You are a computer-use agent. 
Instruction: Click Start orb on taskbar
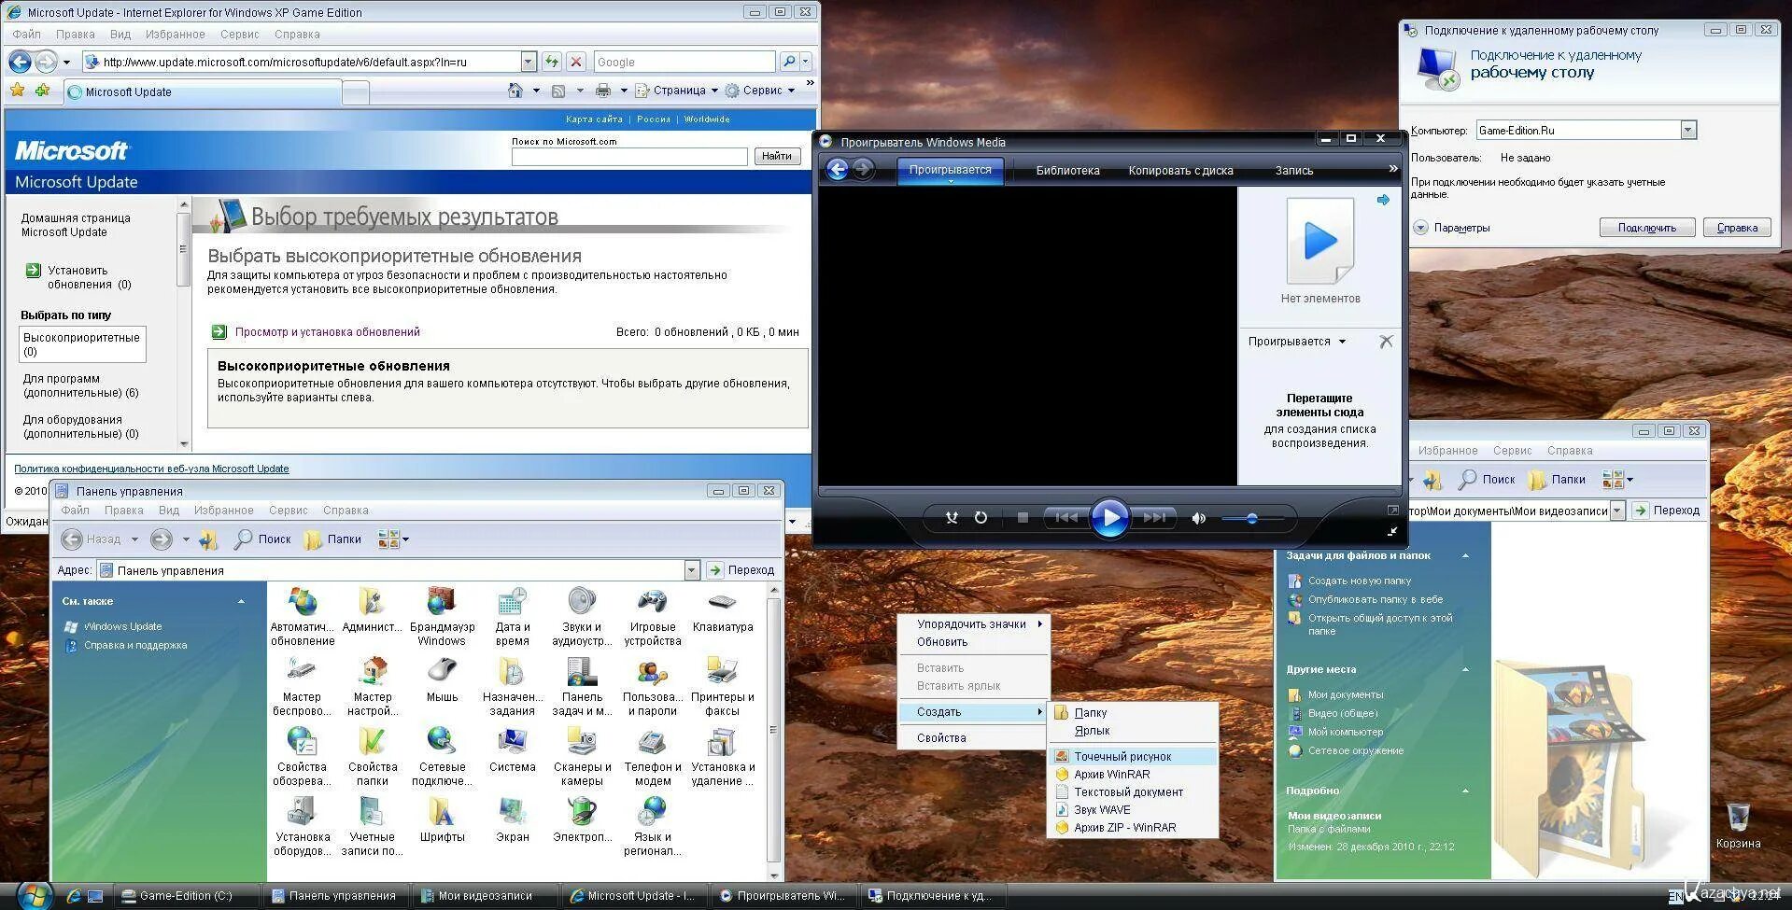pos(35,896)
